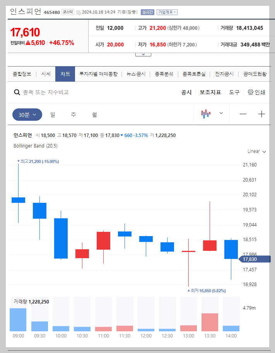Click the stock search magnifier icon

point(17,92)
